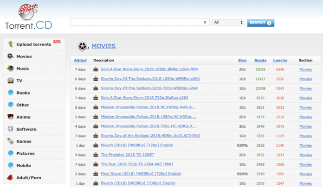323x187 pixels.
Task: Open Sicario.Day.Of.The.Soldado.2018.1080p.WEBRip link
Action: [150, 79]
